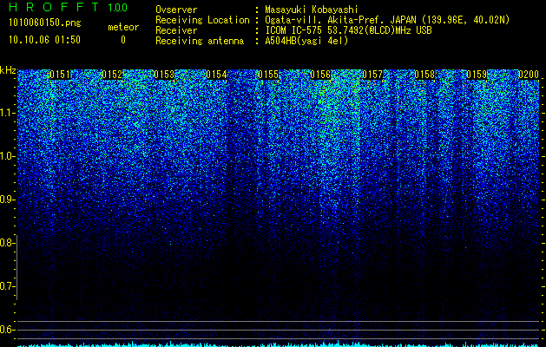Image resolution: width=546 pixels, height=347 pixels.
Task: Click the 0.9 frequency axis label
Action: 7,200
